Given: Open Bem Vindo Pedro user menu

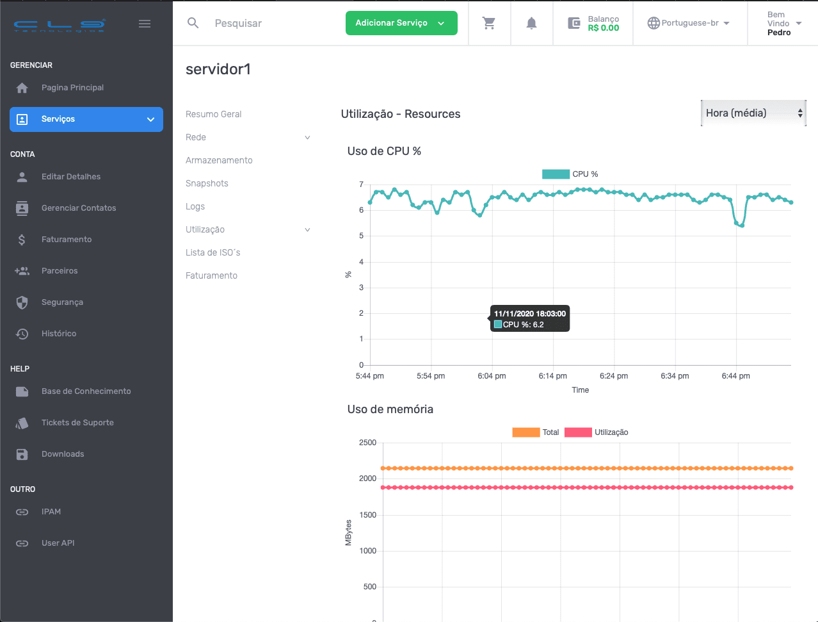Looking at the screenshot, I should 783,23.
